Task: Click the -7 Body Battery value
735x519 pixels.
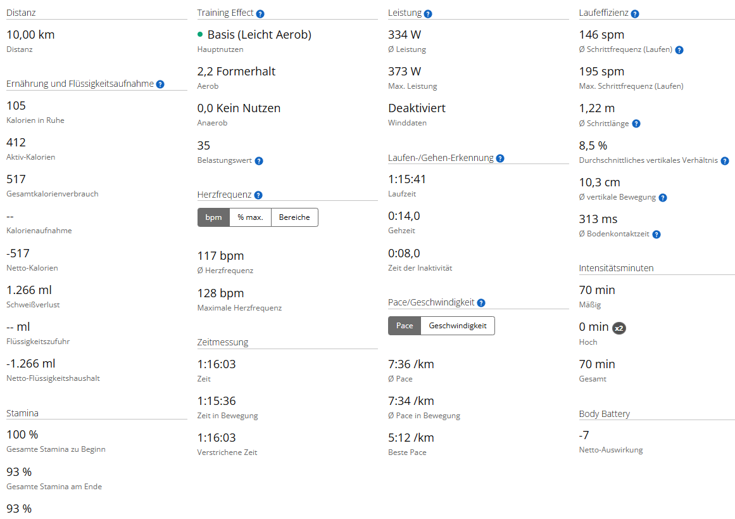Action: 584,435
